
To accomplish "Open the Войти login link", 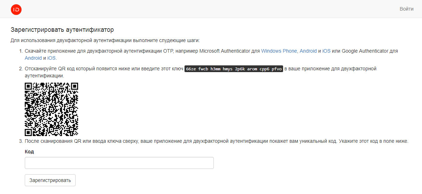I will pos(406,9).
